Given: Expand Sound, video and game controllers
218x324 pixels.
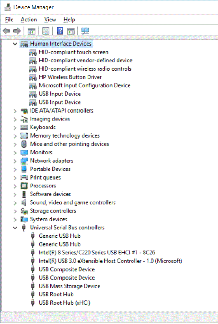Looking at the screenshot, I should click(x=15, y=203).
